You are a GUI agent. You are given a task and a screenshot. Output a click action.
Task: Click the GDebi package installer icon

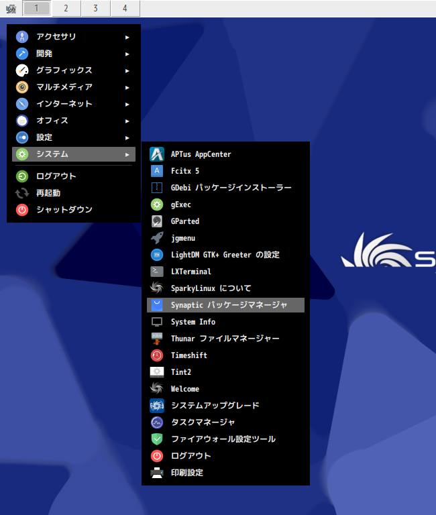(x=157, y=188)
